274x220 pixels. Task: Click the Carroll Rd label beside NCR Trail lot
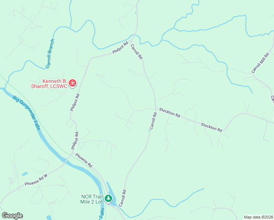tap(122, 198)
